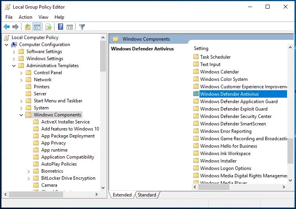
Task: Select ActiveX Installer Service in tree
Action: click(65, 122)
